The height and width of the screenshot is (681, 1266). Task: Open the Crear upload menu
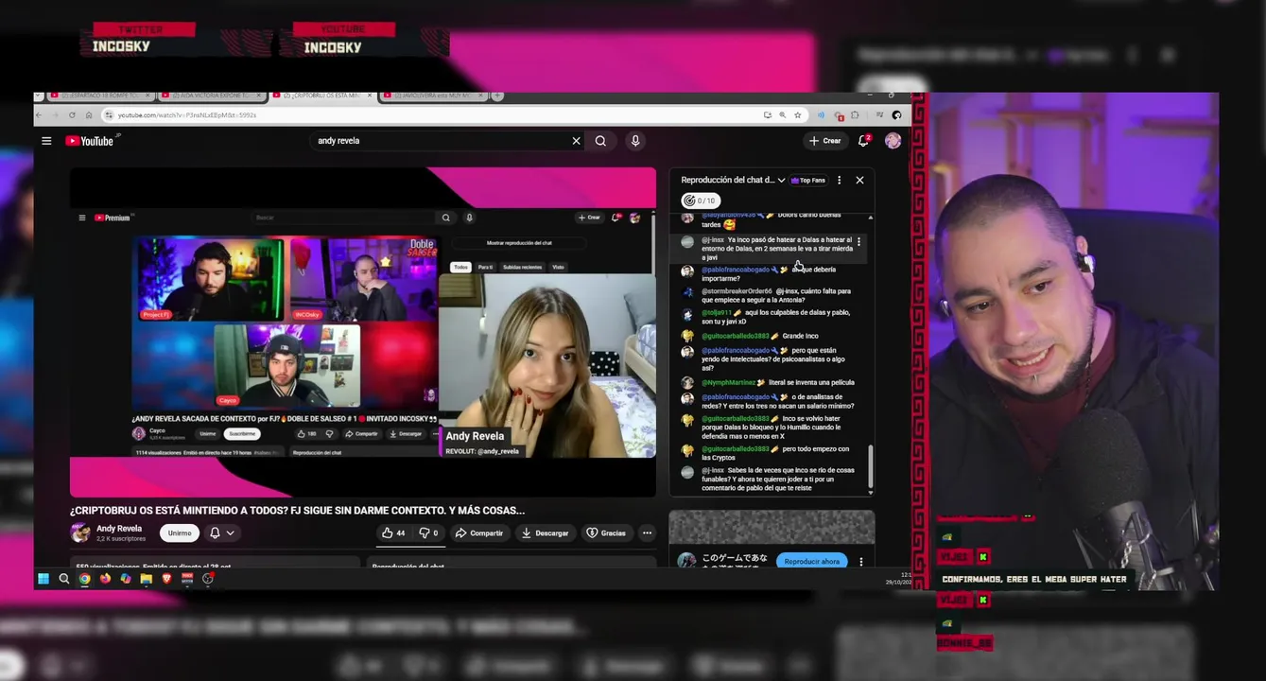click(x=825, y=141)
